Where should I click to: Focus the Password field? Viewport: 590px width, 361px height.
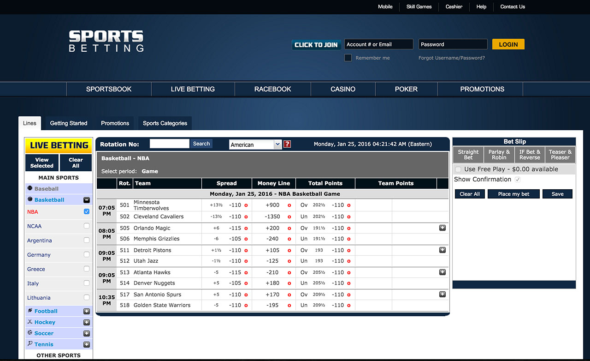453,44
